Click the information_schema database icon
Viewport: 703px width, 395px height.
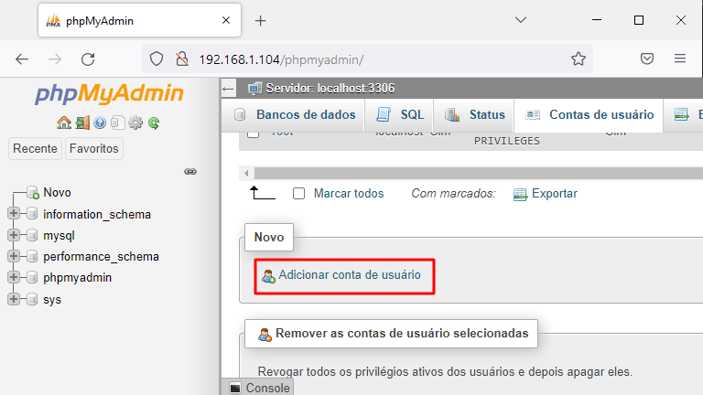(x=32, y=214)
